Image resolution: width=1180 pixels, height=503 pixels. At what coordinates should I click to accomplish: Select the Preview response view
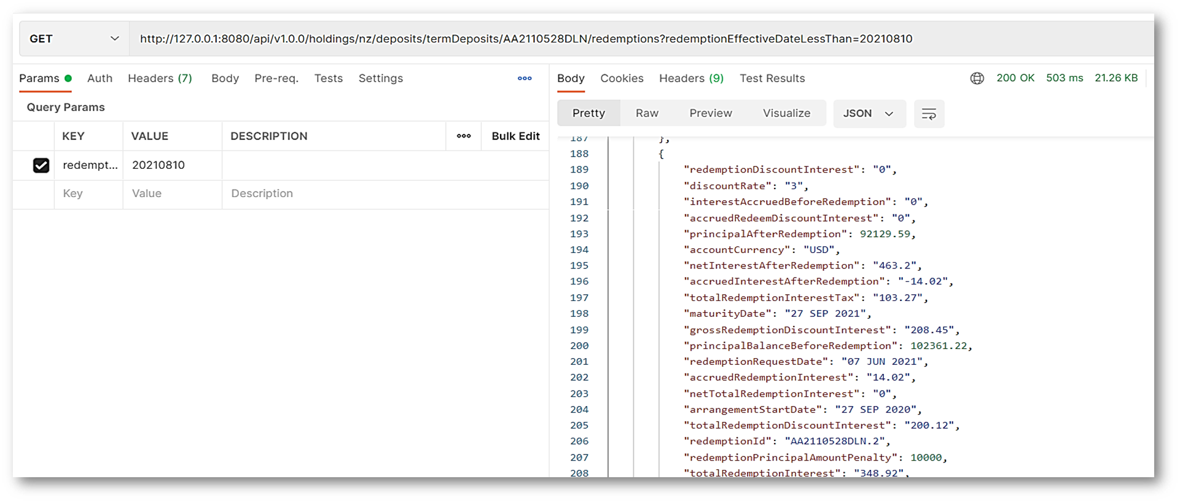pos(710,114)
